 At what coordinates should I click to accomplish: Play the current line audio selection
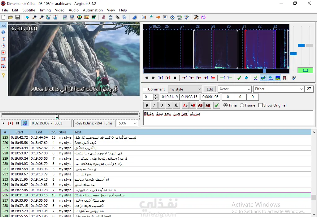click(167, 78)
